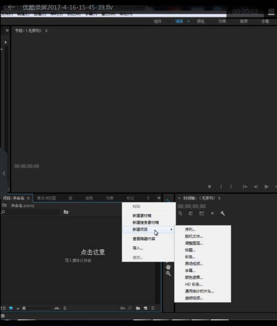Viewport: 277px width, 326px height.
Task: Step back one frame in Program monitor
Action: coord(256,187)
